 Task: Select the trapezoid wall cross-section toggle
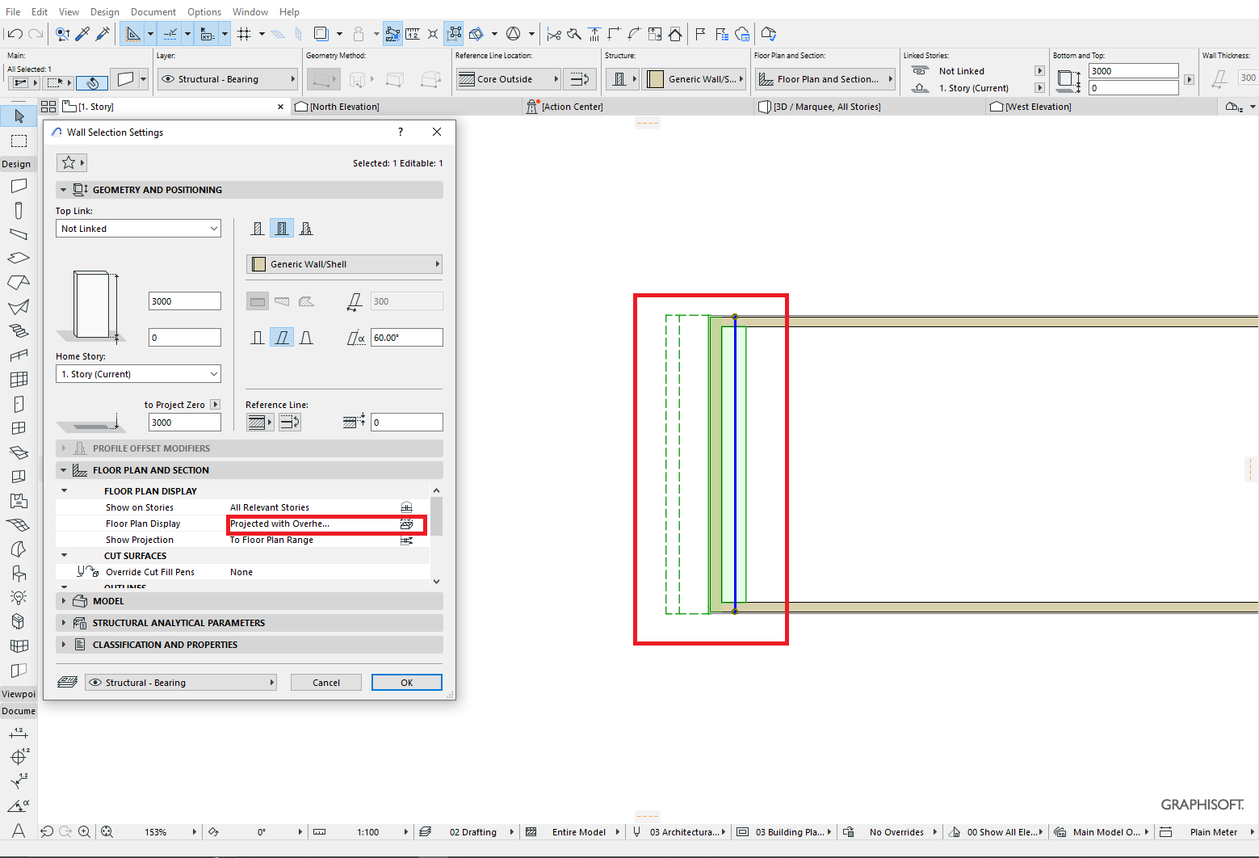click(x=281, y=301)
